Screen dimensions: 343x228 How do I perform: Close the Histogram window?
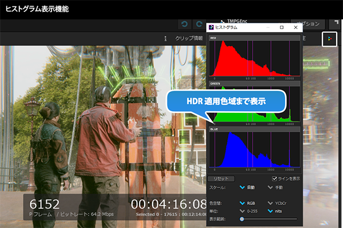pos(296,27)
